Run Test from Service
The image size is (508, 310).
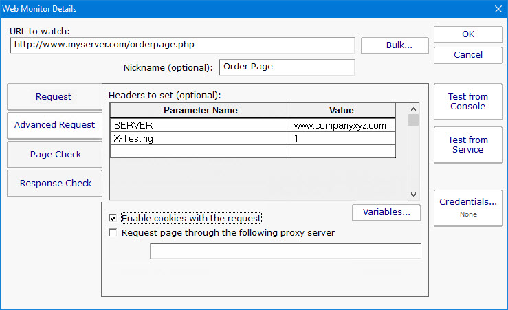467,145
